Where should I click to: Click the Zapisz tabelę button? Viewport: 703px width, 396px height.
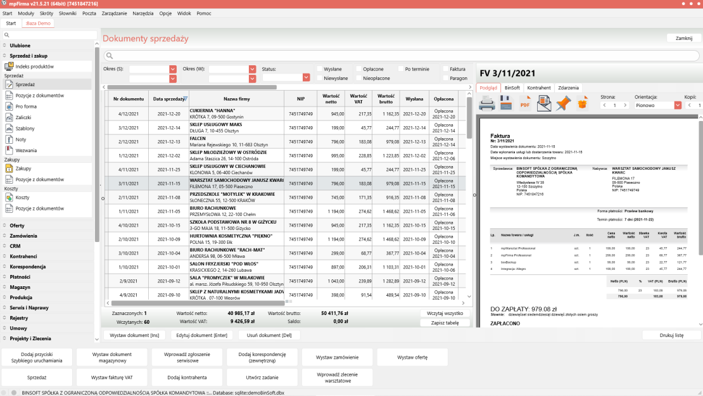(445, 323)
